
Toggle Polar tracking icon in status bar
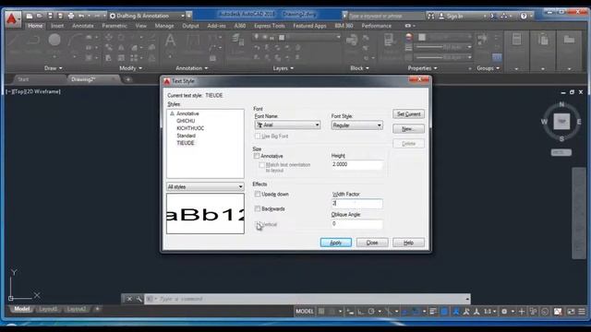371,312
